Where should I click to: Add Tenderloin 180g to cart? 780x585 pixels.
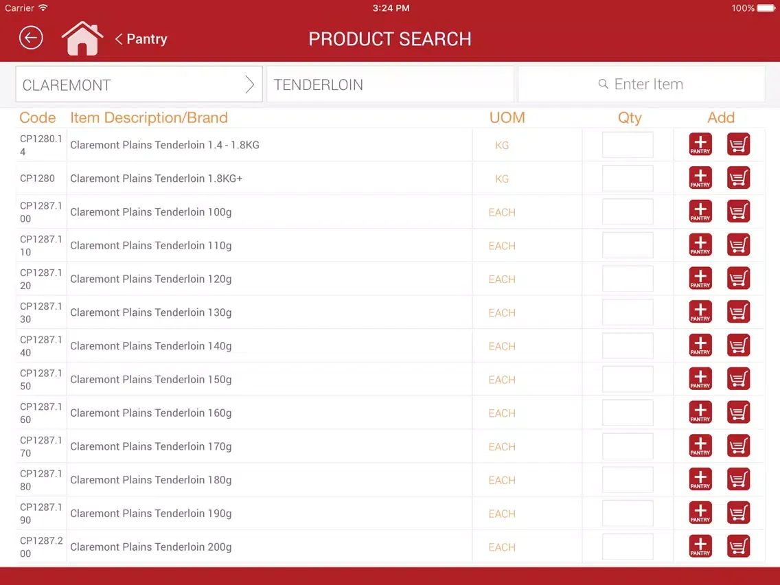click(738, 479)
